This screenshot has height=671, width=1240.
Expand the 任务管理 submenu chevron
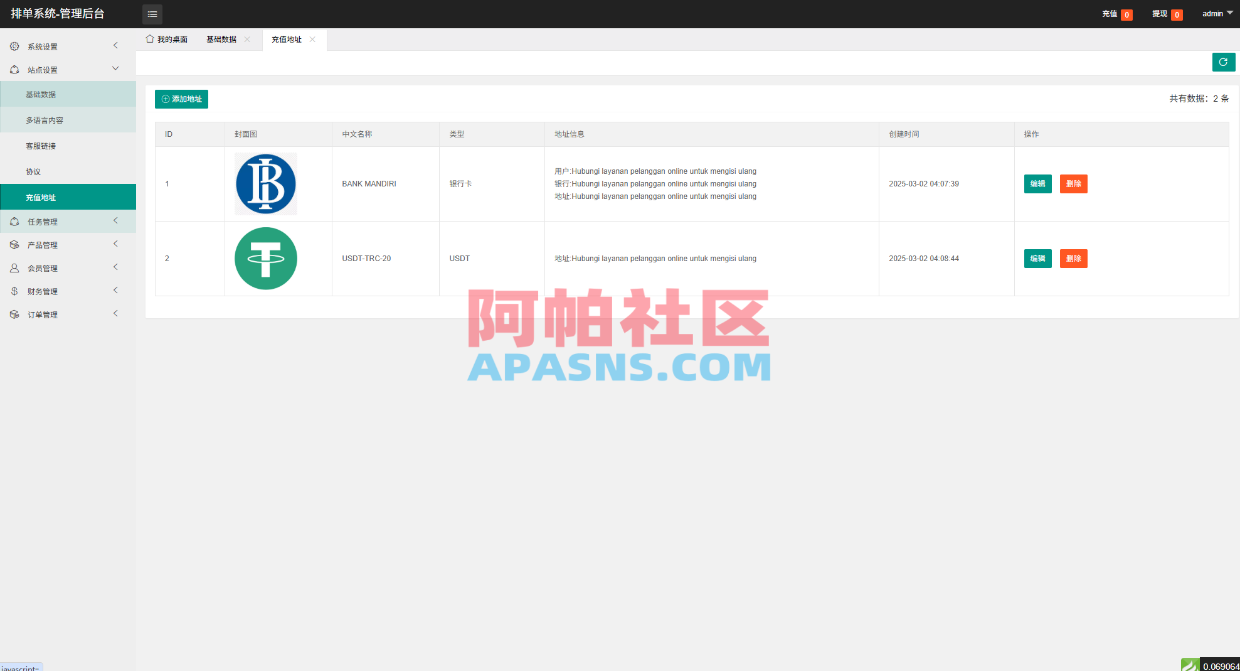pyautogui.click(x=115, y=221)
